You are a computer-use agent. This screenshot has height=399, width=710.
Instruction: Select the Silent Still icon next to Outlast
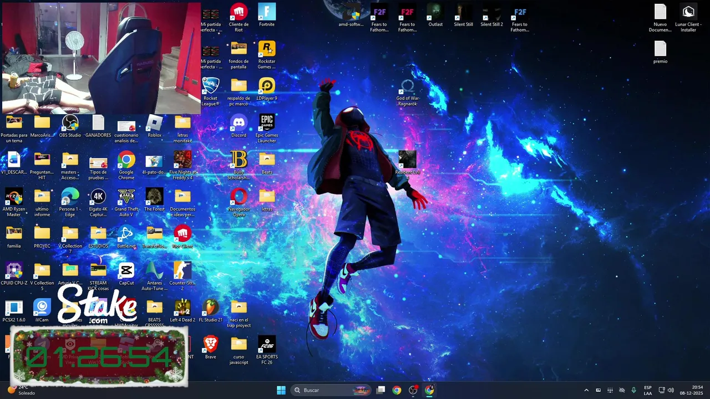(463, 15)
